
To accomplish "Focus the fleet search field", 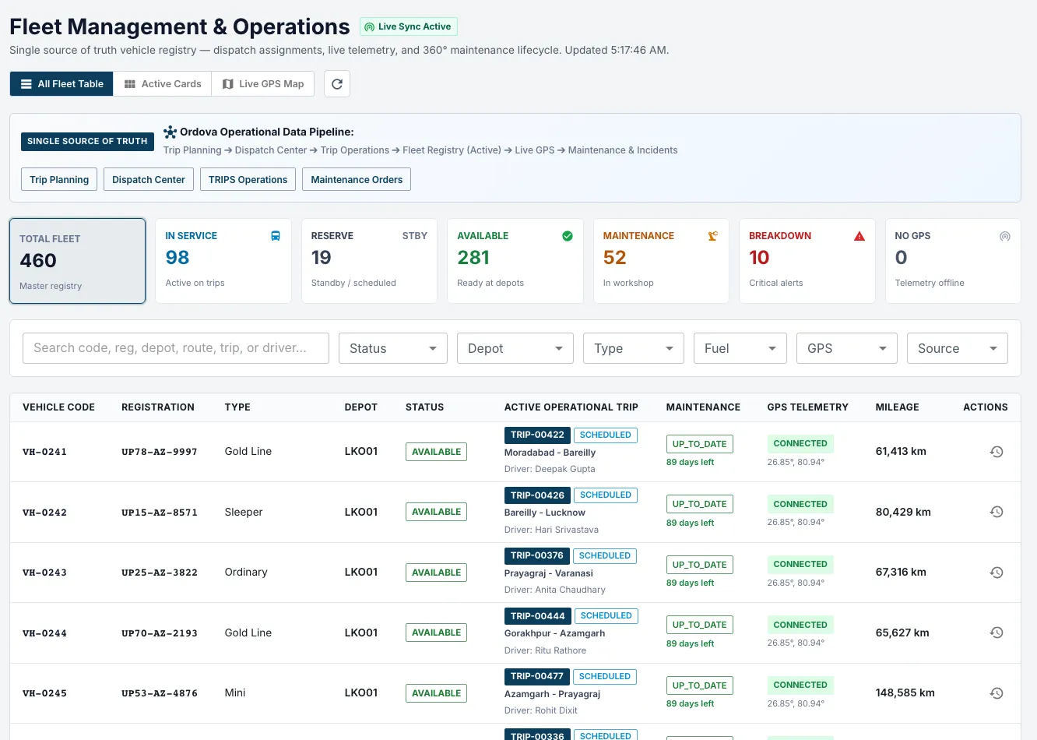I will (x=176, y=348).
